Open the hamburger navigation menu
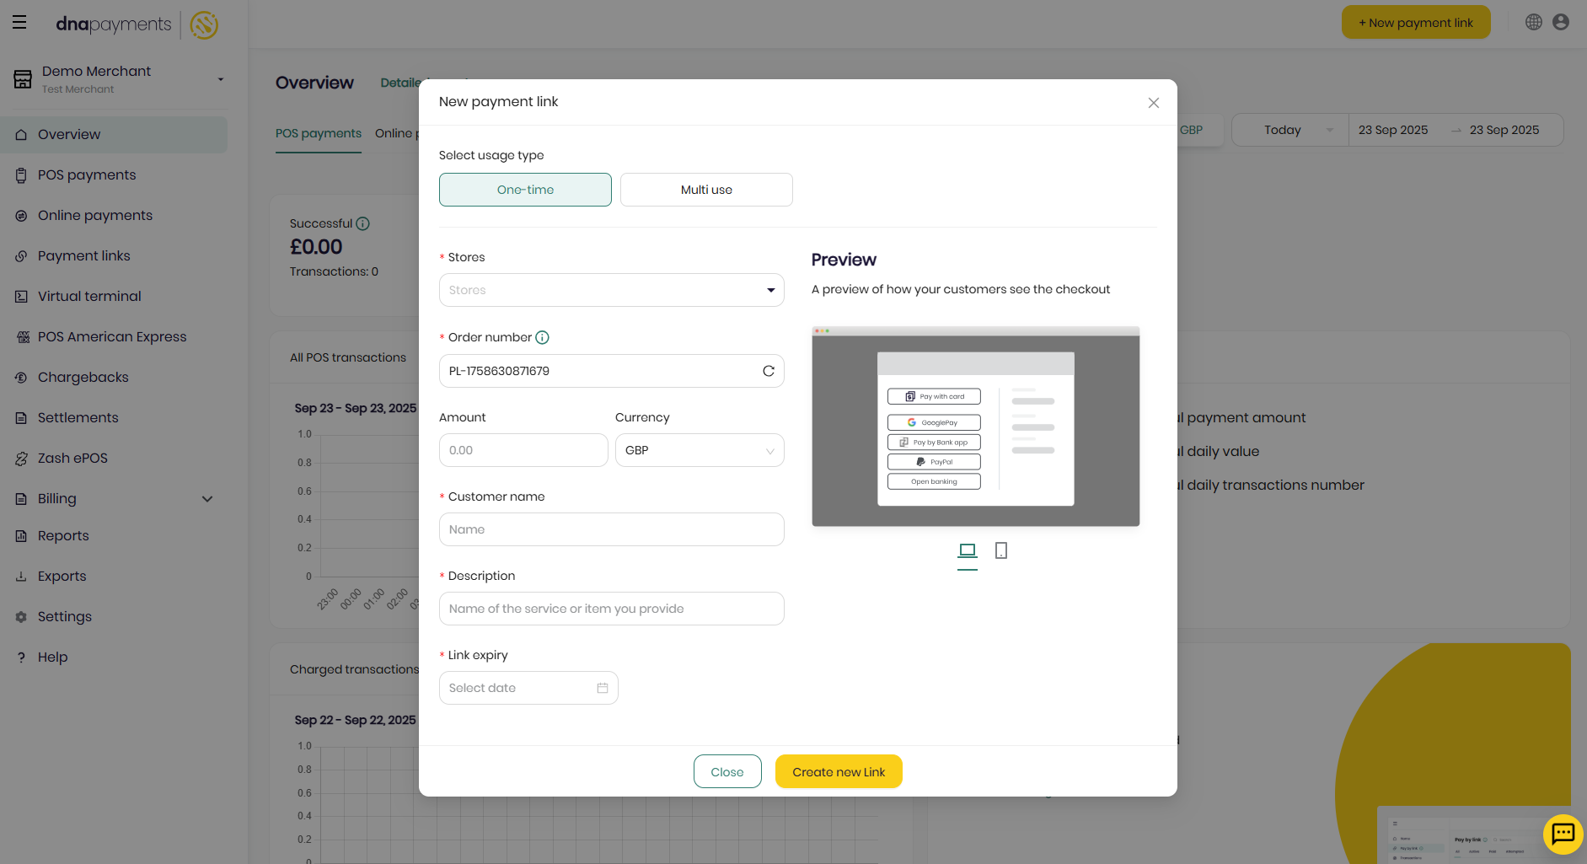The image size is (1587, 864). click(x=19, y=22)
